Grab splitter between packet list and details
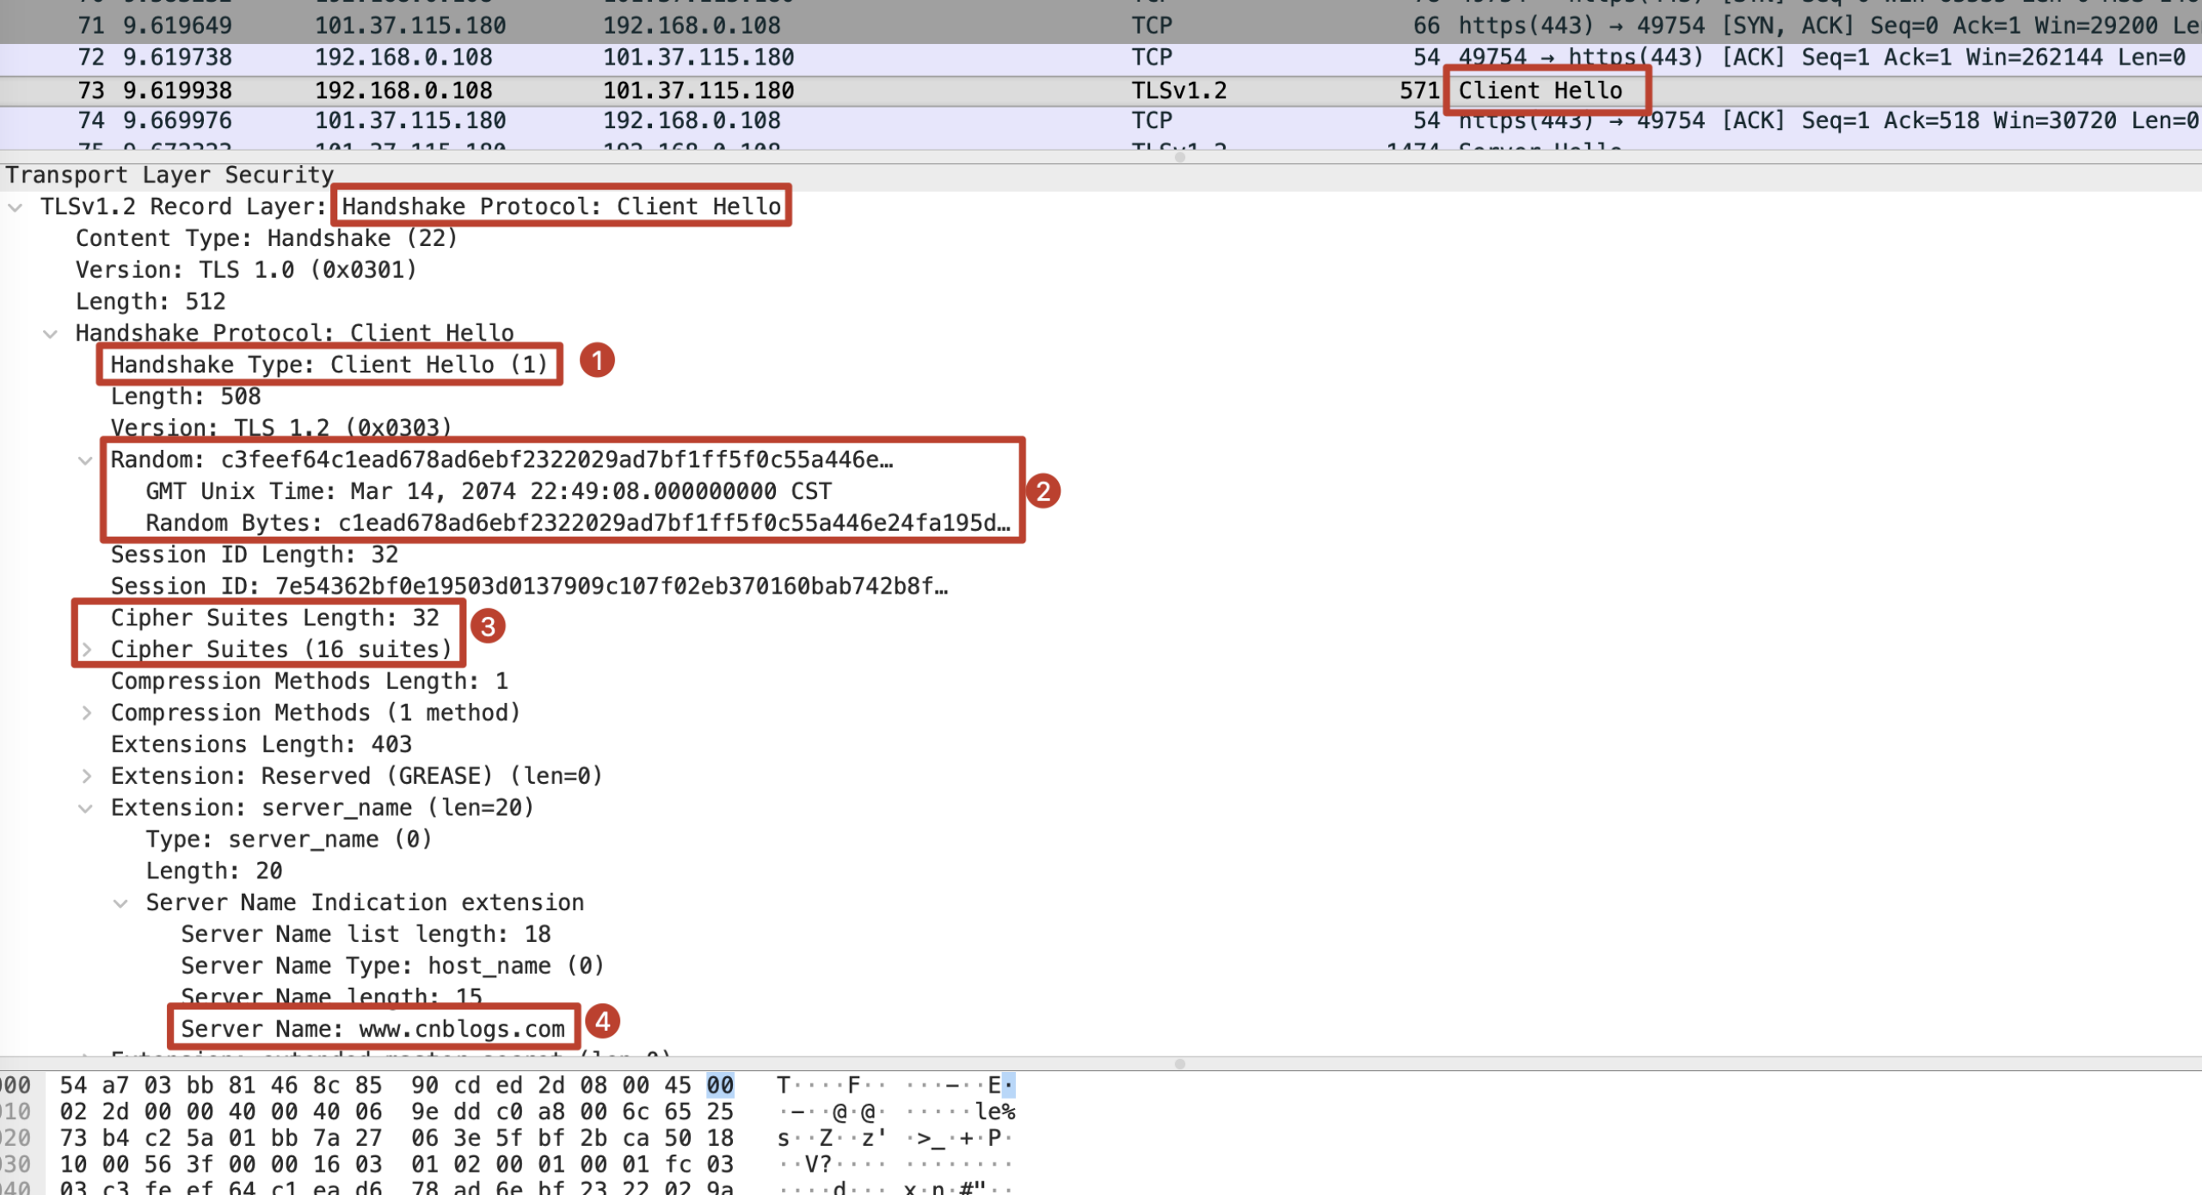The height and width of the screenshot is (1195, 2202). [1180, 157]
